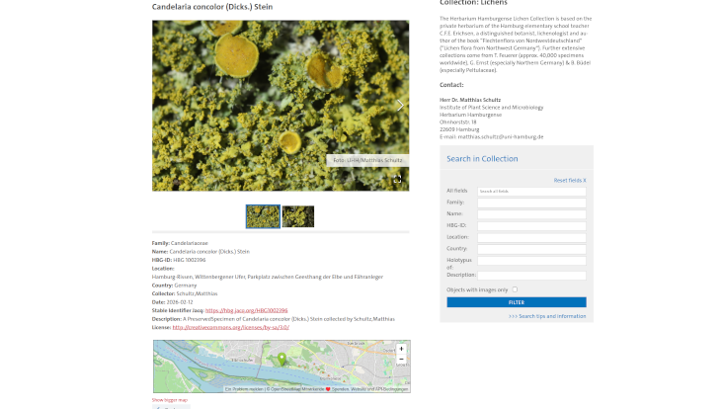Reset the search fields
This screenshot has width=724, height=409.
pyautogui.click(x=570, y=181)
